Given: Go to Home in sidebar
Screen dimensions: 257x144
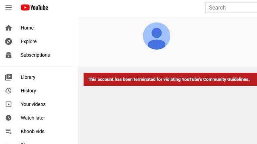Looking at the screenshot, I should pos(27,28).
